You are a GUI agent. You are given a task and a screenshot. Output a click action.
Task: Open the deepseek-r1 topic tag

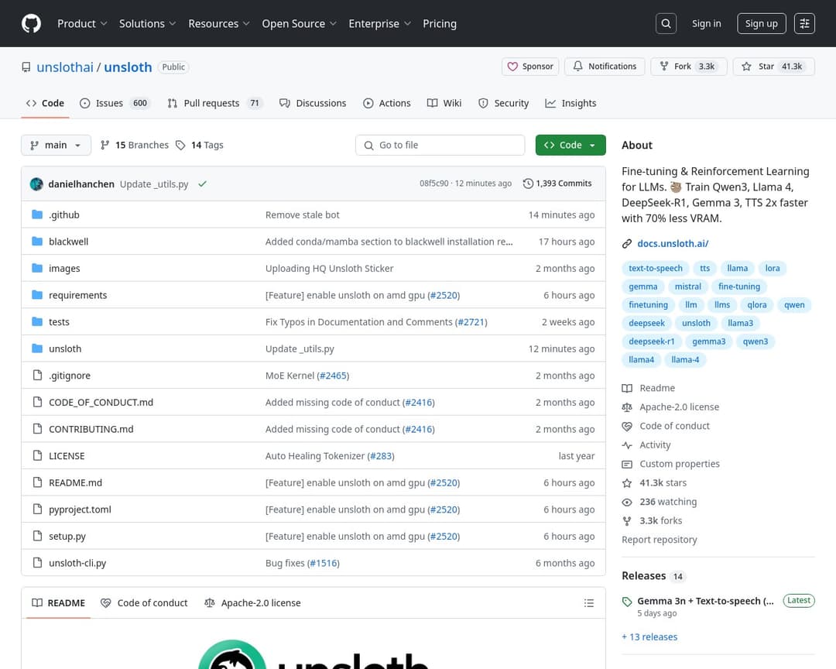[652, 341]
